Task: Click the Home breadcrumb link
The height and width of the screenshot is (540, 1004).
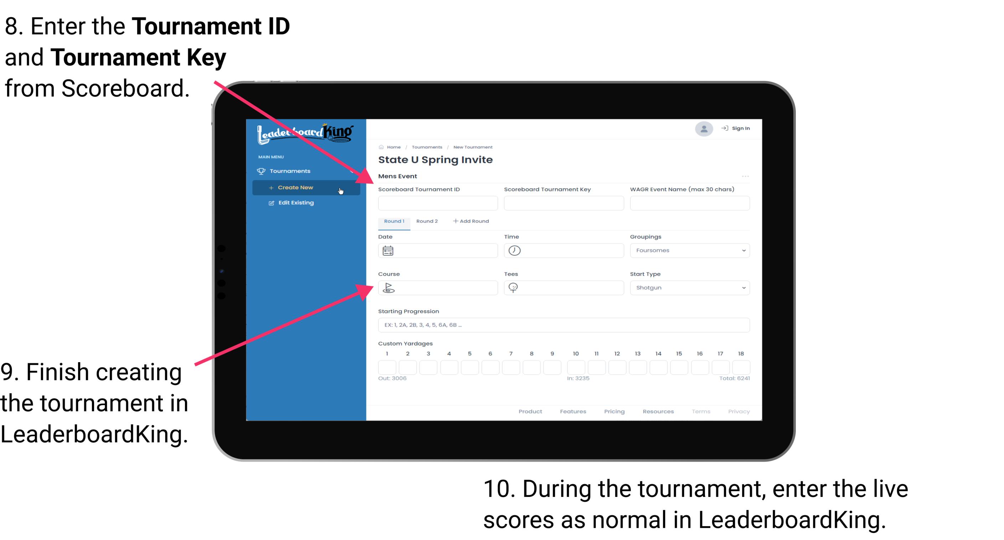Action: pos(393,146)
